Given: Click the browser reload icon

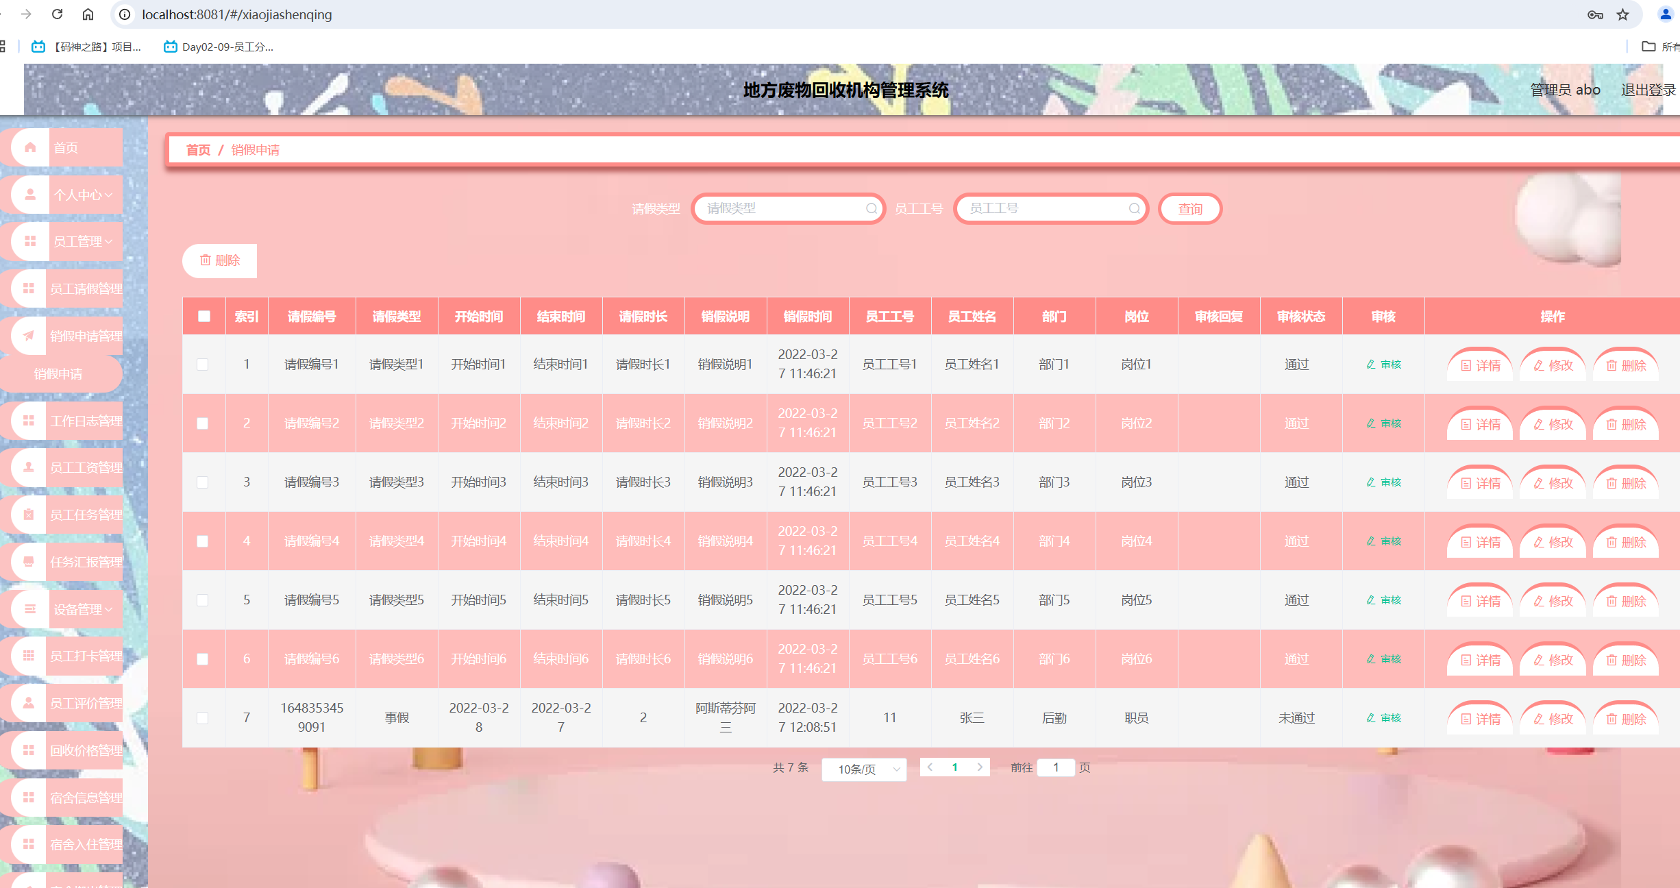Looking at the screenshot, I should (58, 14).
